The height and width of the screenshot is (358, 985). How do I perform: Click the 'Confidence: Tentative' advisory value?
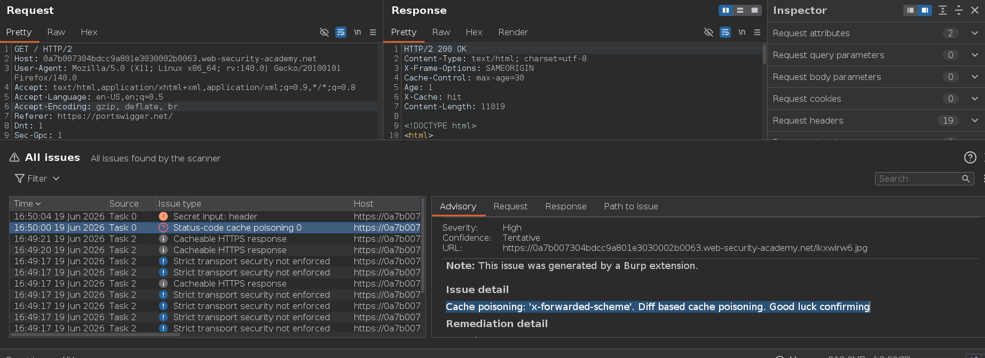(521, 238)
